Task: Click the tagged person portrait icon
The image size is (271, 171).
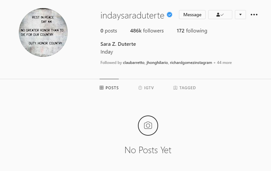Action: [175, 88]
